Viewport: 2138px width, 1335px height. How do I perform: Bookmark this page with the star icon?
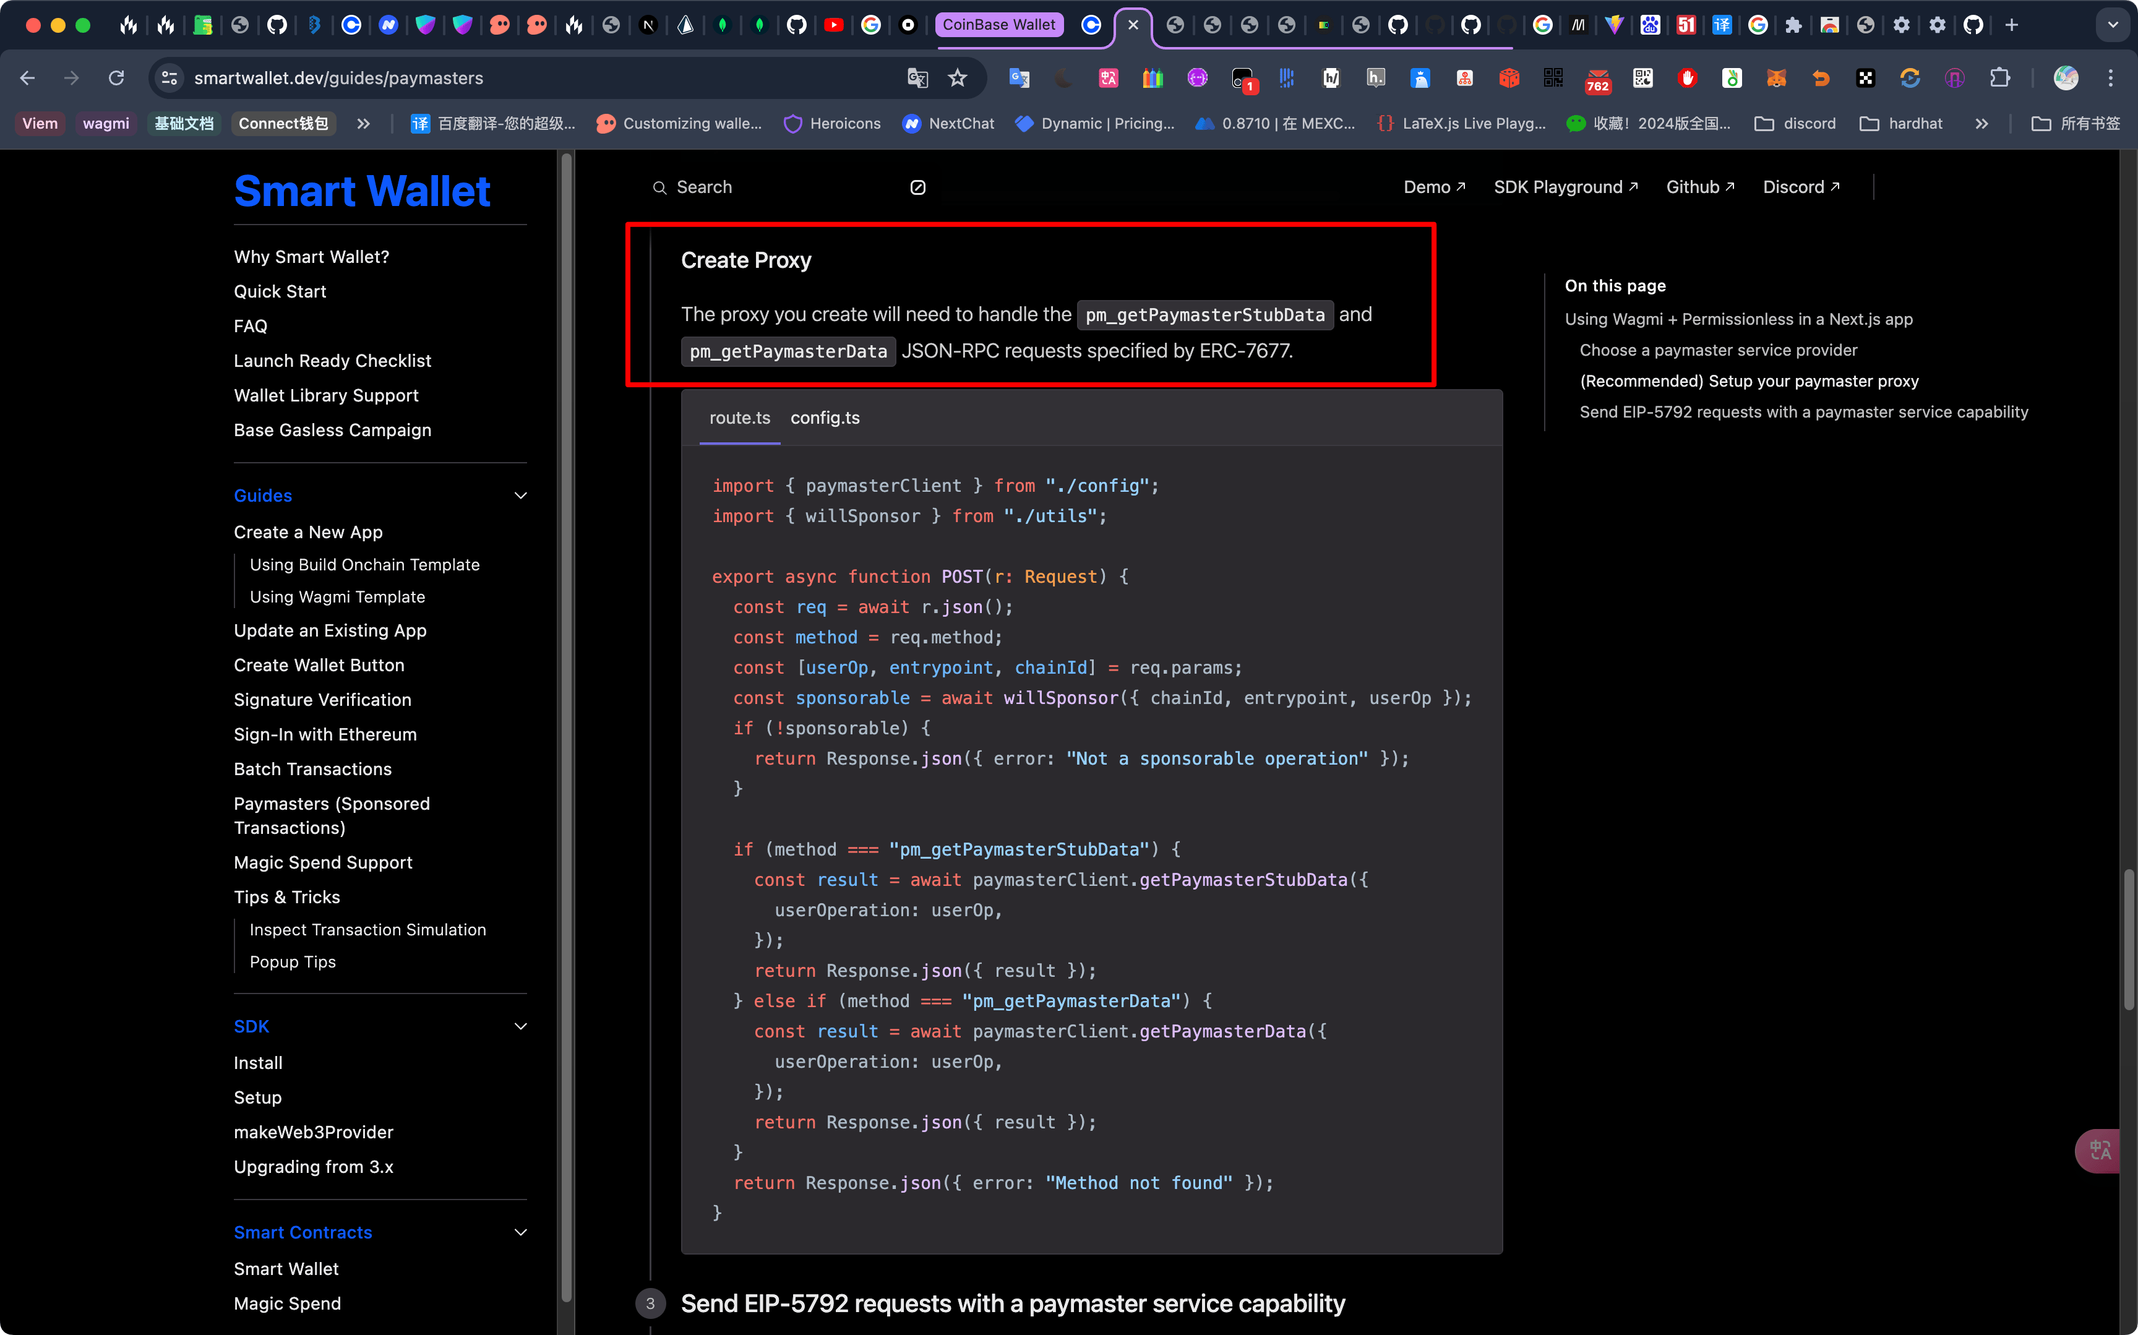coord(958,79)
